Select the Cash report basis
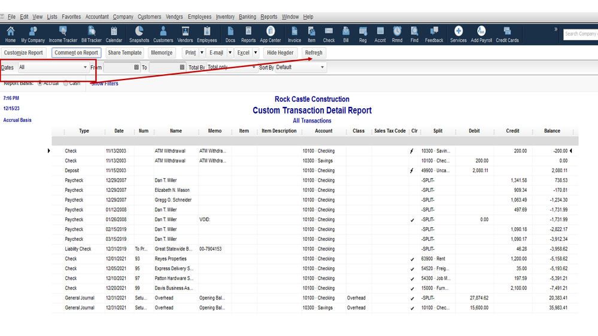This screenshot has width=598, height=336. click(x=66, y=83)
